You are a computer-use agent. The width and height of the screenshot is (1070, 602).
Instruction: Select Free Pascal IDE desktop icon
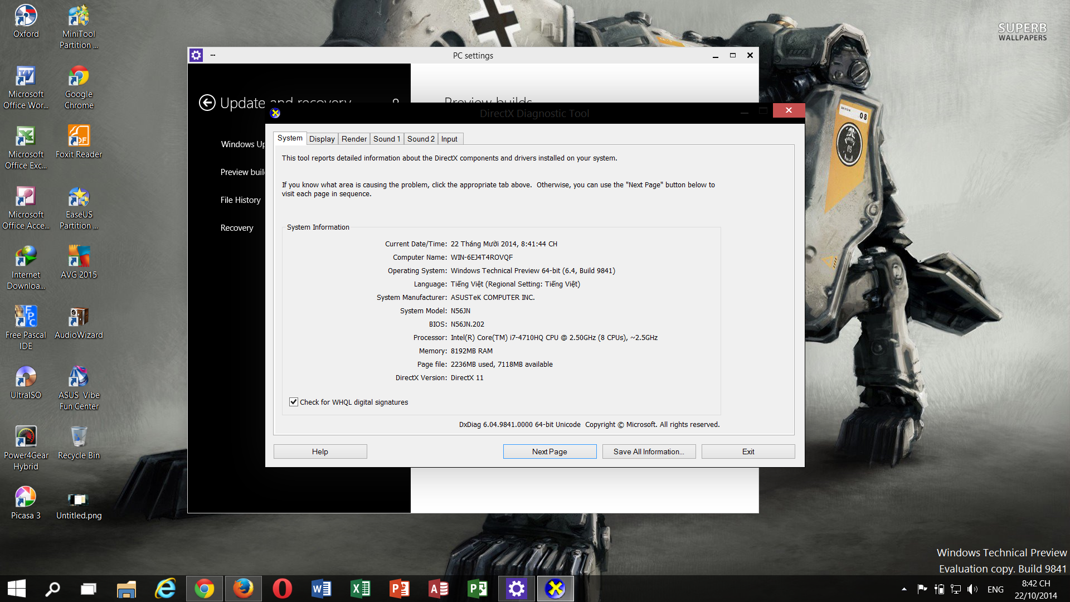pos(26,328)
